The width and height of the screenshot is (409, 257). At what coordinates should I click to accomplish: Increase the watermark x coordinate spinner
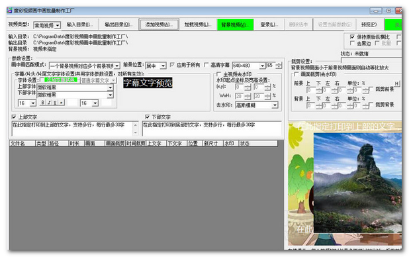248,85
